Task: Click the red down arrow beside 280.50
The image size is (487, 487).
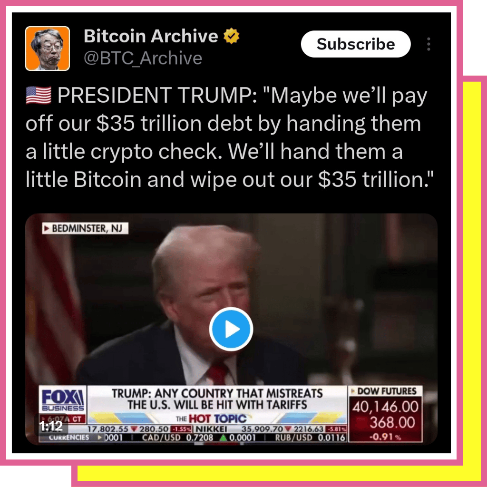Action: (134, 429)
